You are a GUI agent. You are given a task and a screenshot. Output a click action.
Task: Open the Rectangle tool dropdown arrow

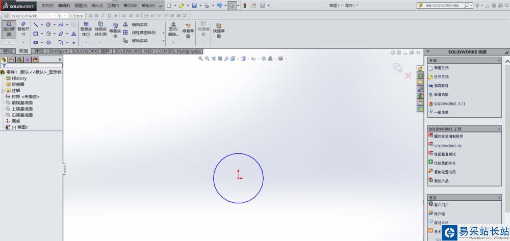click(x=42, y=34)
